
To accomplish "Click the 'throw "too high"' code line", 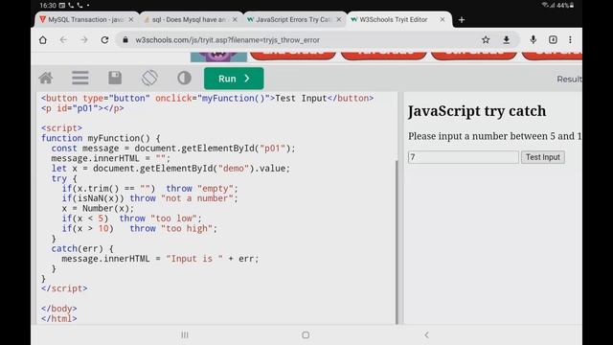I will pos(139,228).
